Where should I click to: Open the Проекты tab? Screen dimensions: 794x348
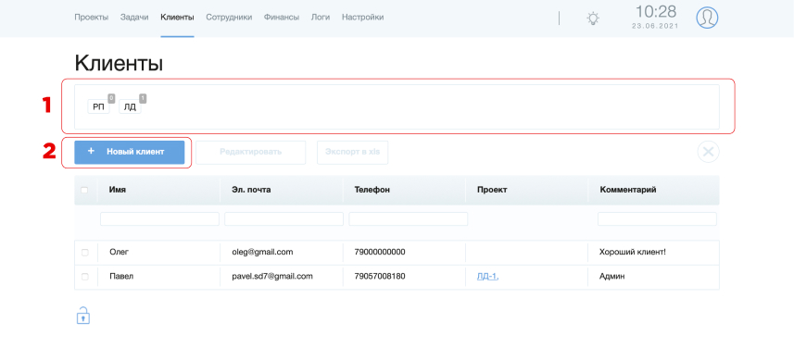click(x=91, y=18)
